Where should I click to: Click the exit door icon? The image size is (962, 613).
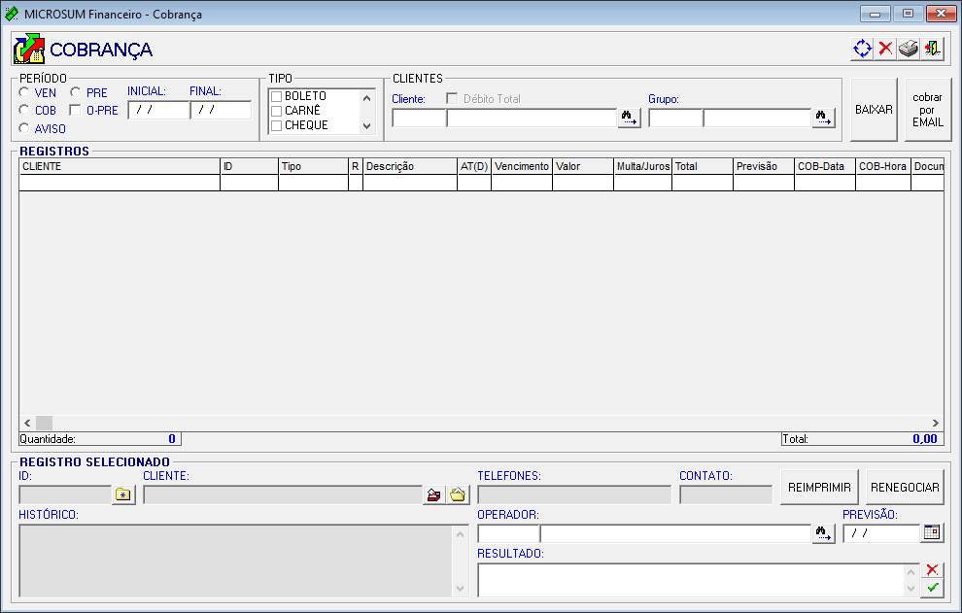coord(932,49)
